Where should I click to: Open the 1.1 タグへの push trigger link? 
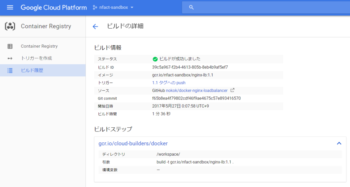click(169, 83)
